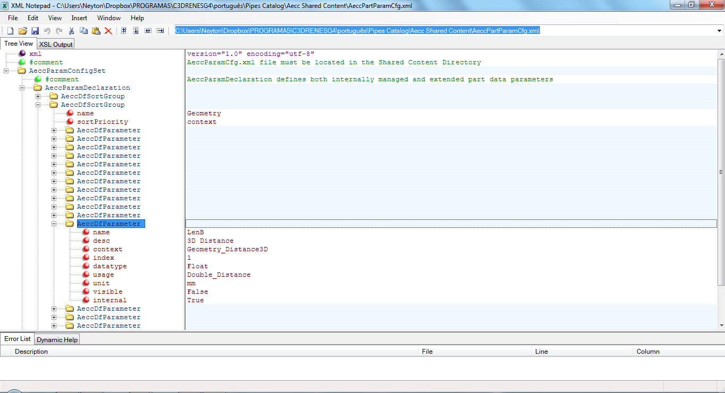The image size is (725, 393).
Task: Click the red ball icon beside index
Action: coord(86,258)
